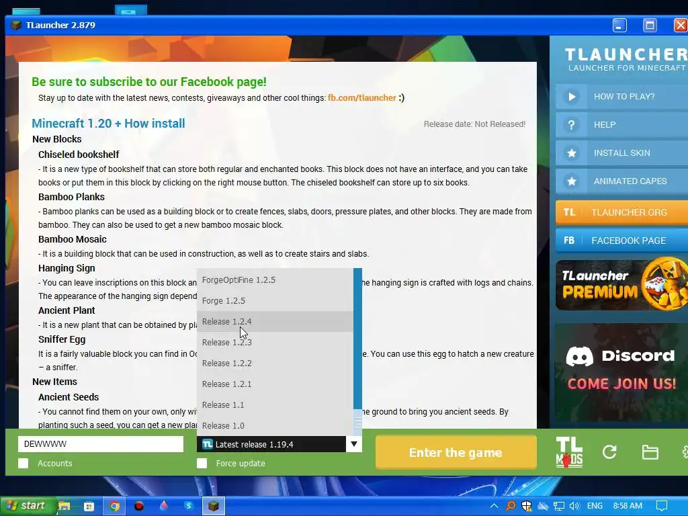Open the game folder icon
688x516 pixels.
point(650,452)
